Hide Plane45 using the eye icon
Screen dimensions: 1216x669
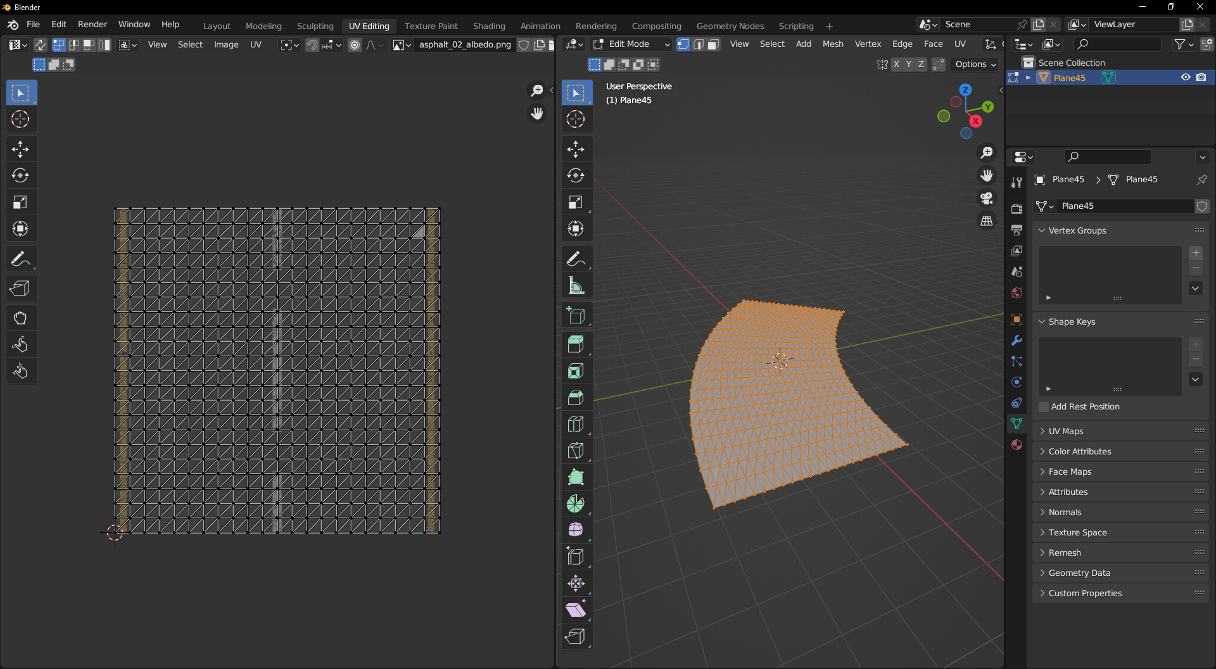[x=1185, y=77]
